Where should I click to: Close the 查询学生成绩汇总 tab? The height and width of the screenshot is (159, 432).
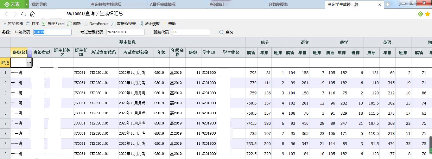coord(379,4)
